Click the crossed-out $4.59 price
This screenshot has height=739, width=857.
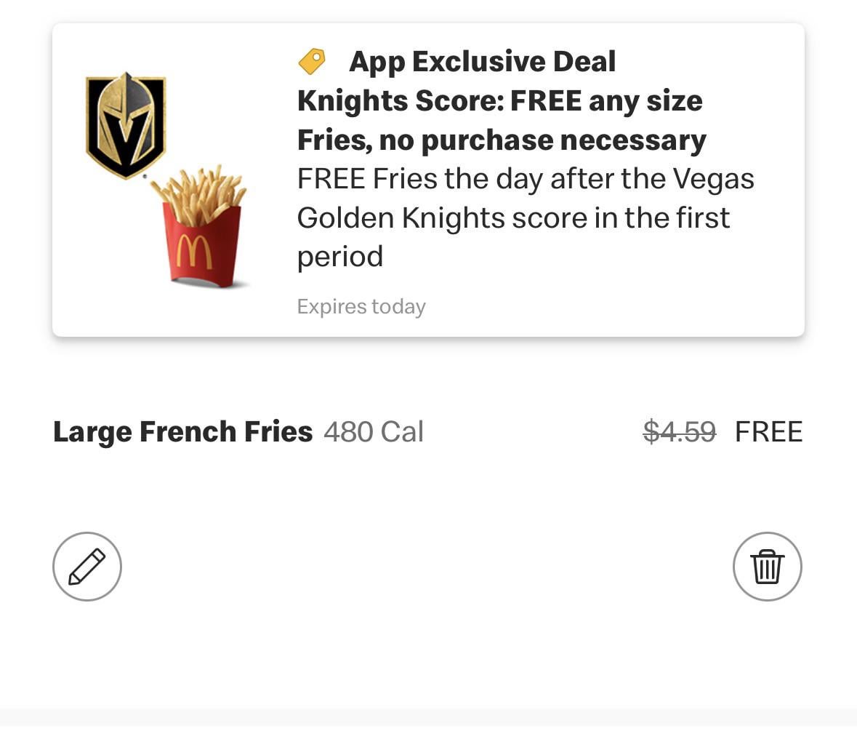coord(680,432)
